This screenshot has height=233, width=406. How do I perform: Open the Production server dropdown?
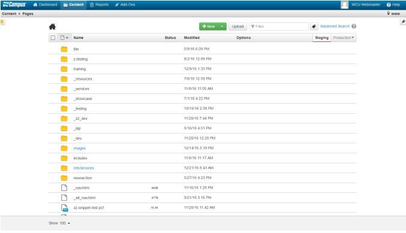(344, 38)
